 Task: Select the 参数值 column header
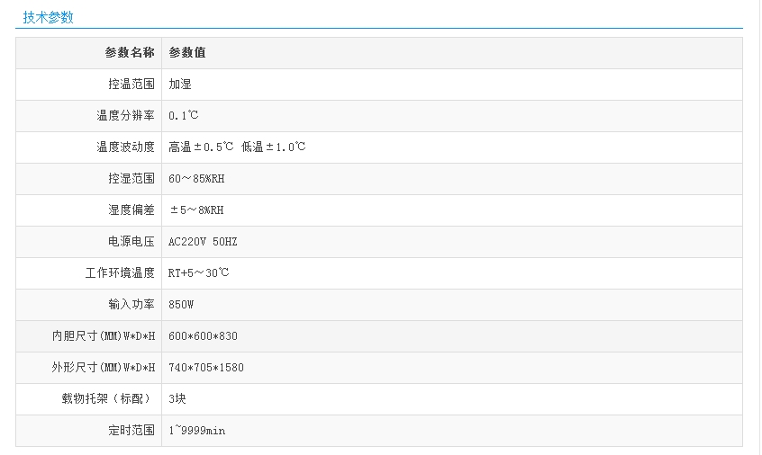(187, 53)
